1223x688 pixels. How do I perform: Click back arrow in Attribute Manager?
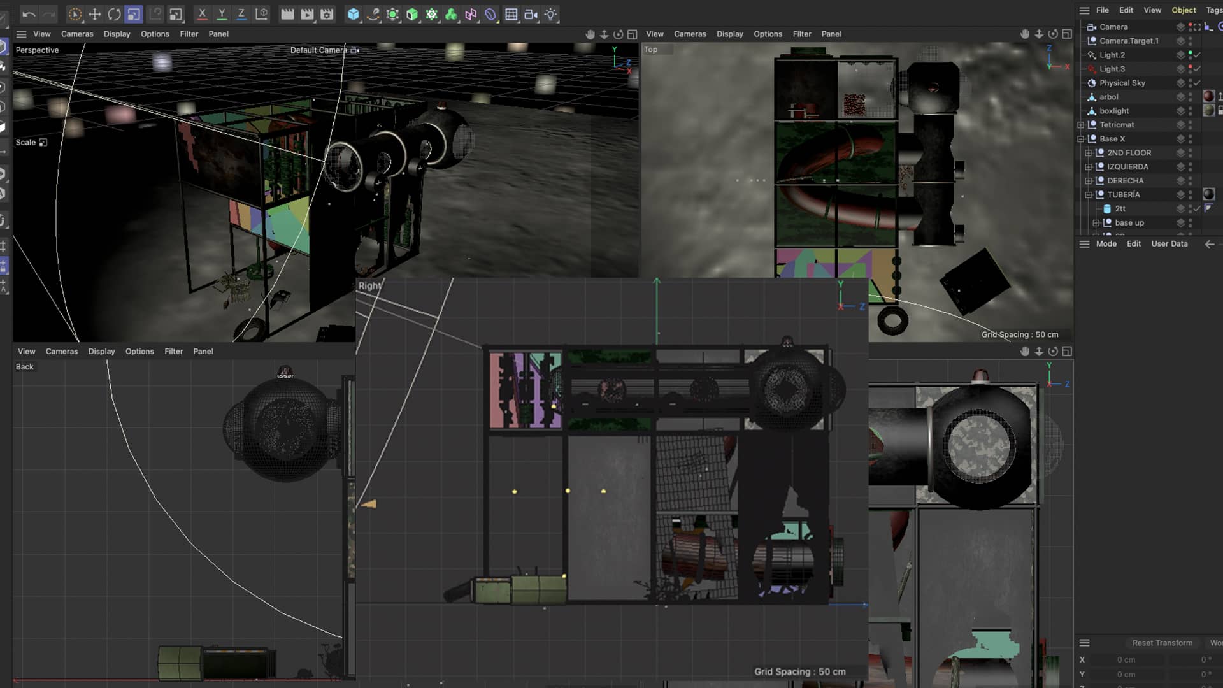click(x=1210, y=244)
